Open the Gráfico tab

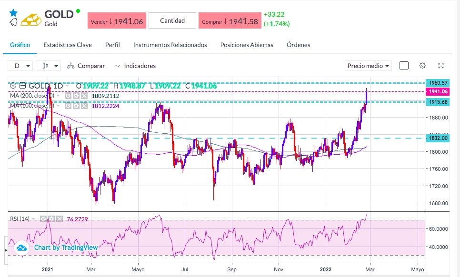(x=20, y=45)
